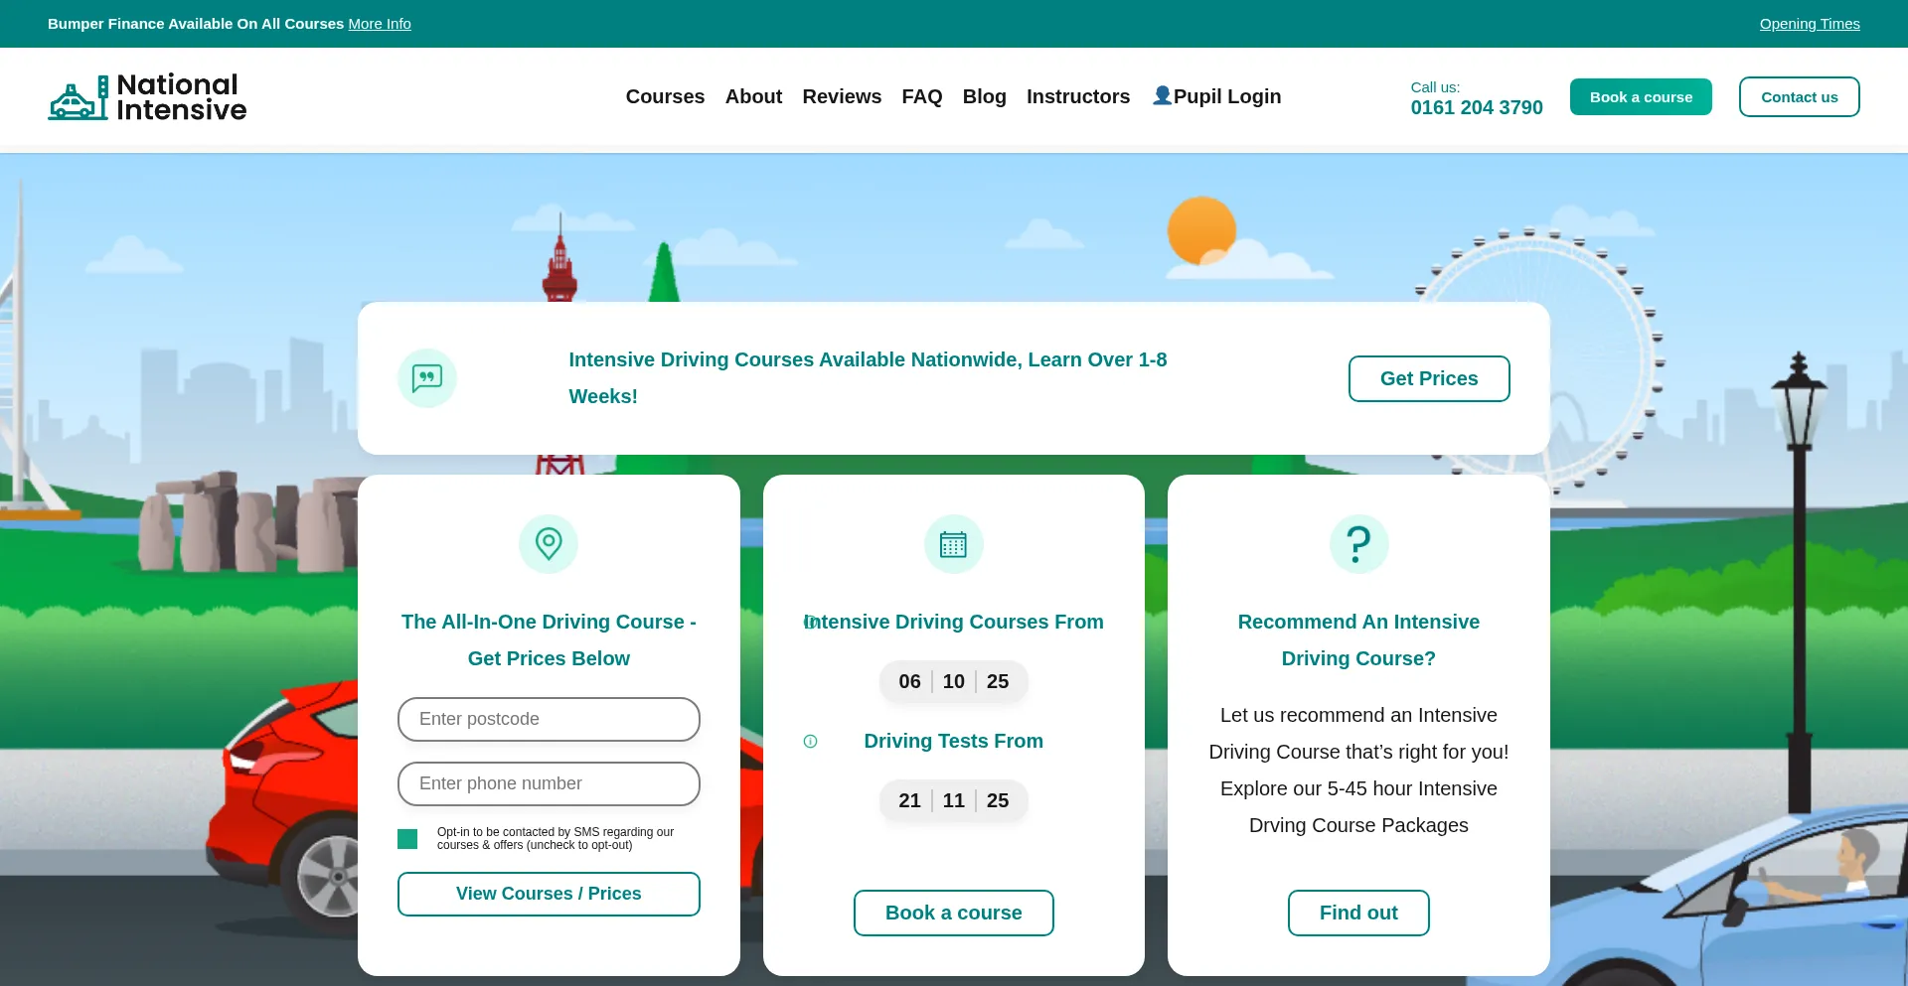Click the header Book a course button
The width and height of the screenshot is (1908, 986).
pos(1641,97)
